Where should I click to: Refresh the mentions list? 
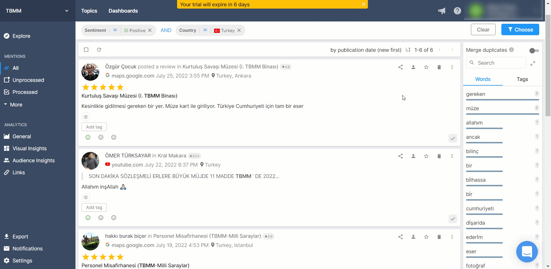click(x=99, y=50)
